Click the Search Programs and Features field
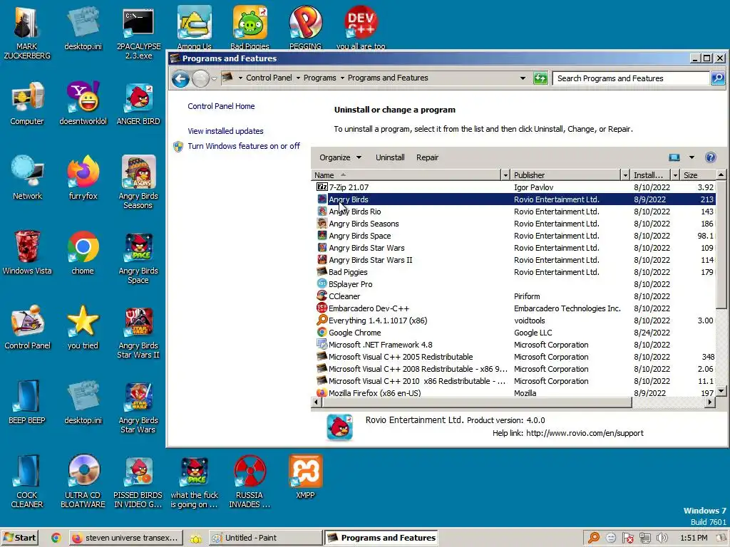The height and width of the screenshot is (547, 730). 631,78
